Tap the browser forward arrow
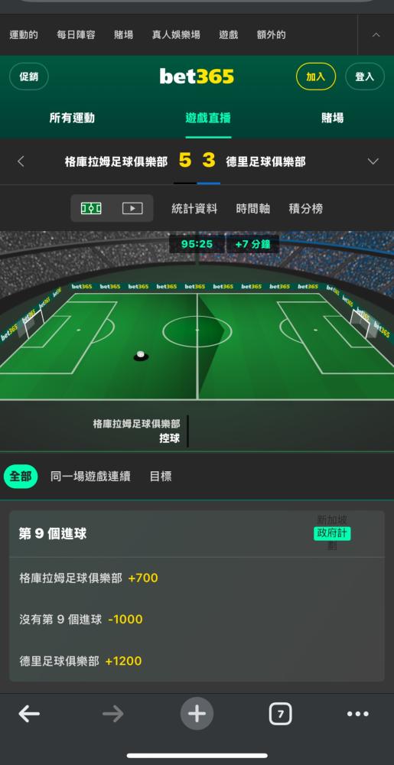Image resolution: width=394 pixels, height=765 pixels. [113, 715]
